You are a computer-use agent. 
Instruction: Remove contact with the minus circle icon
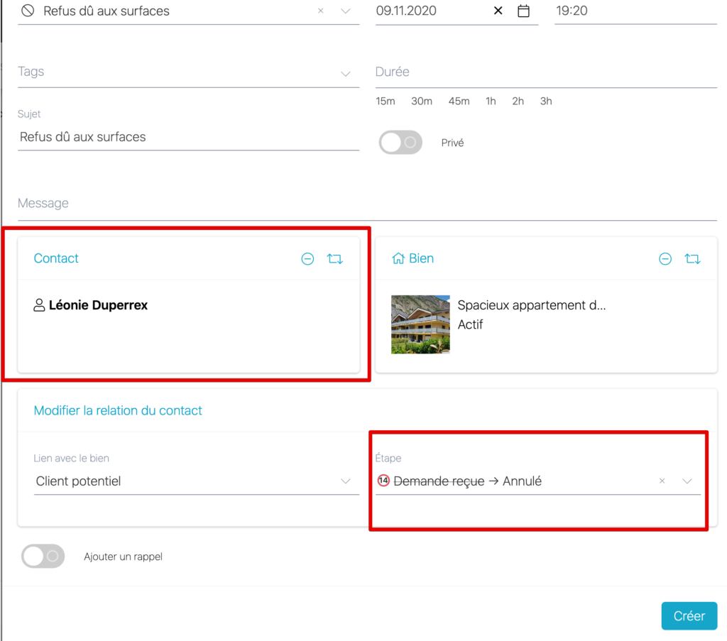pyautogui.click(x=307, y=259)
